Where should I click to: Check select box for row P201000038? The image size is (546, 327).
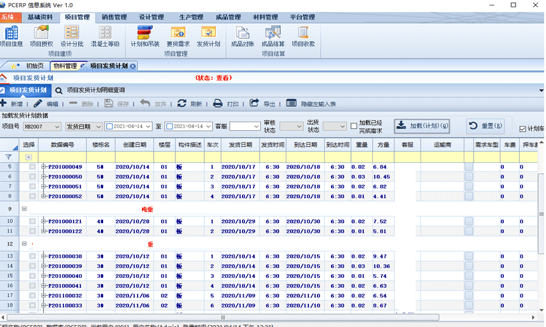point(32,256)
